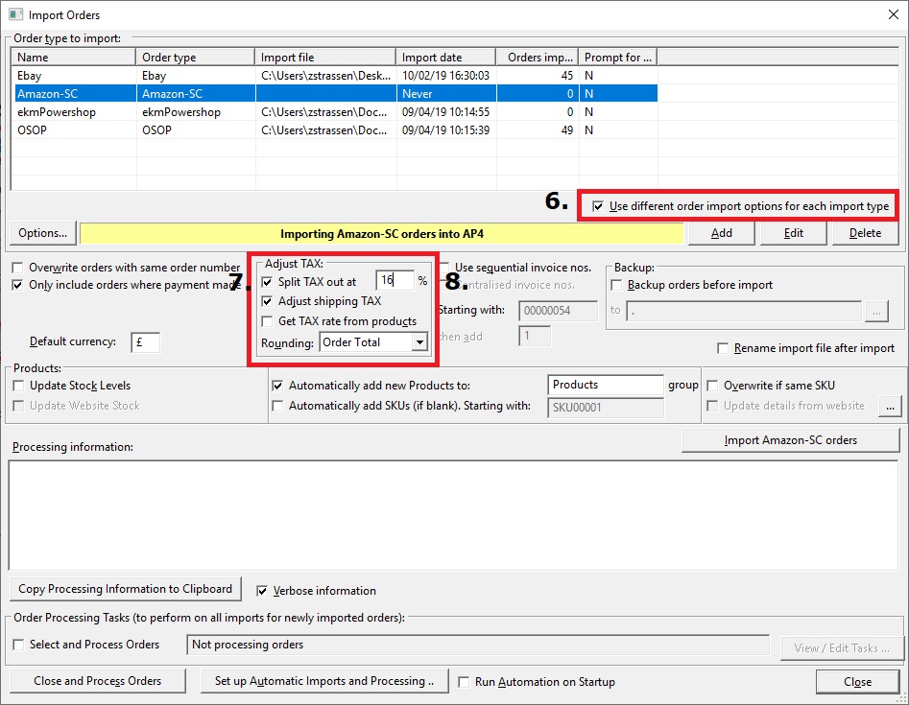Click the Import Orders window title icon

(x=15, y=14)
